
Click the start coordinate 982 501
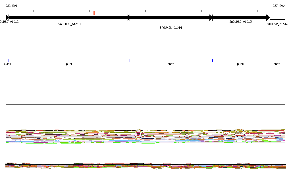[x=11, y=6]
